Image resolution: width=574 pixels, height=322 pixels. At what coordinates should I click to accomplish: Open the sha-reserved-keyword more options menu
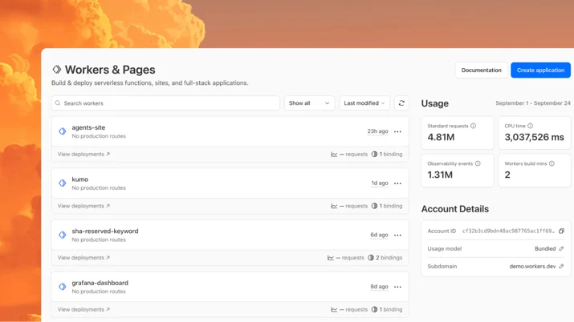(397, 235)
